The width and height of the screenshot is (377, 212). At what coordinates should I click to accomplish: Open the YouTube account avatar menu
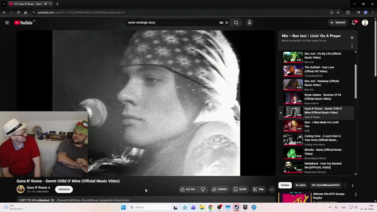(x=365, y=23)
